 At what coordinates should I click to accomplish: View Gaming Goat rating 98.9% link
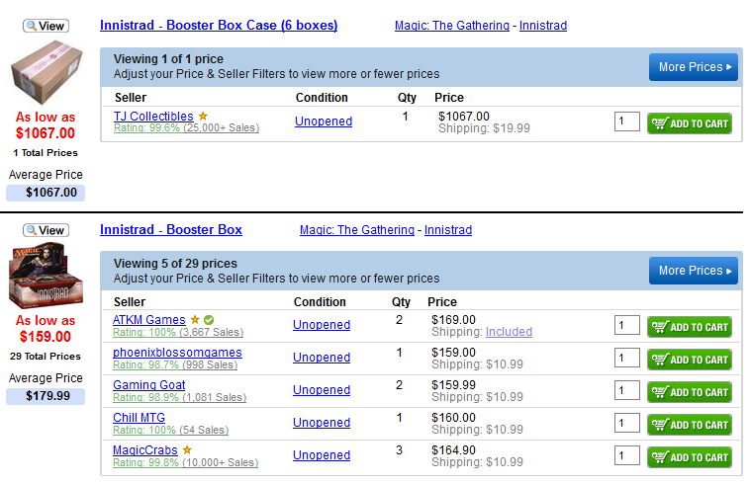[x=179, y=397]
